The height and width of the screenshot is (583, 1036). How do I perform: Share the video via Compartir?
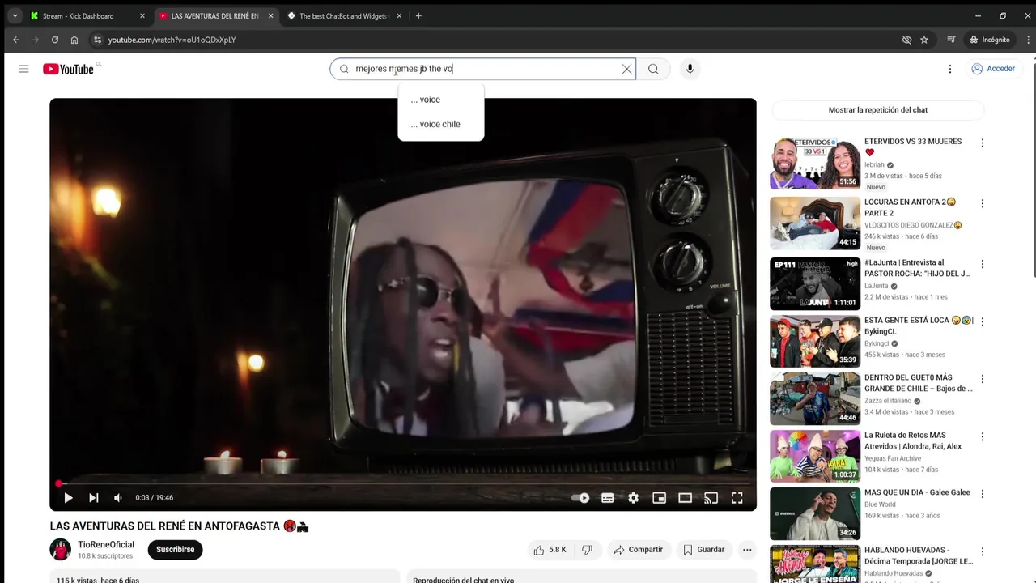point(638,550)
